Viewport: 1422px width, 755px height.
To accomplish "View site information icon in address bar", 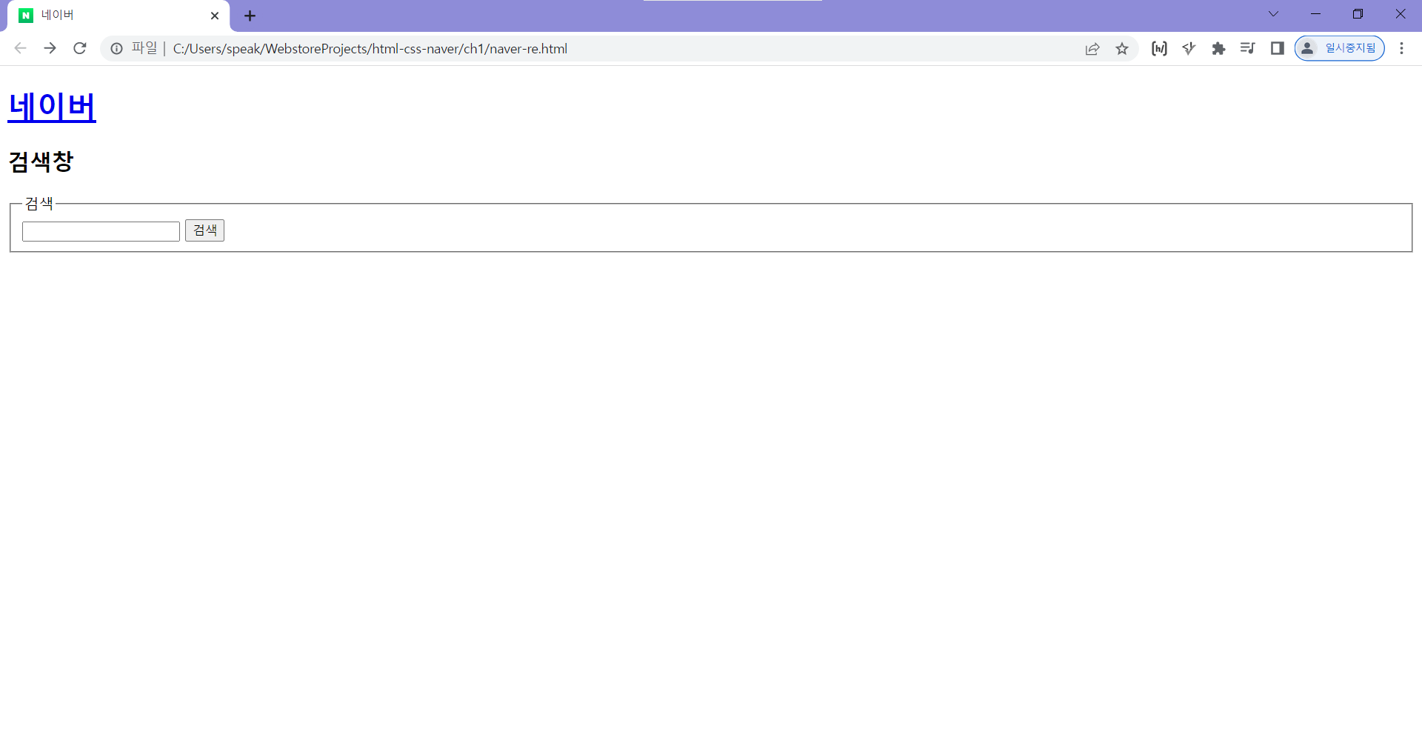I will tap(116, 48).
